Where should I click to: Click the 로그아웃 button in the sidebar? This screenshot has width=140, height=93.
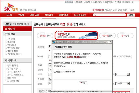(x=8, y=24)
